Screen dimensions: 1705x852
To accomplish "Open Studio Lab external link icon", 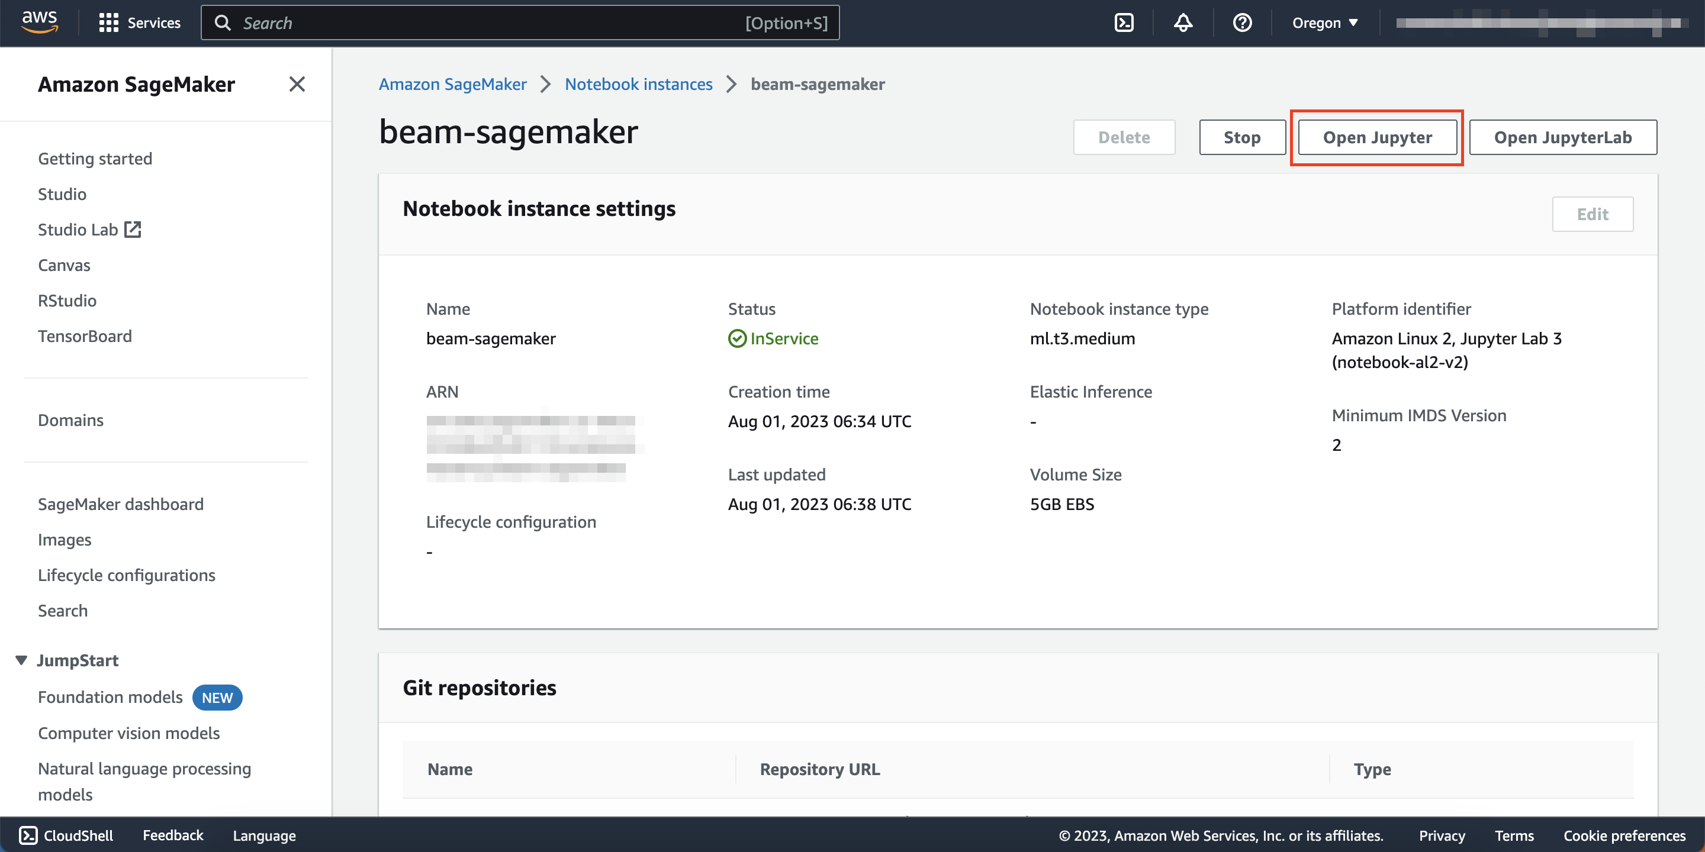I will (133, 230).
